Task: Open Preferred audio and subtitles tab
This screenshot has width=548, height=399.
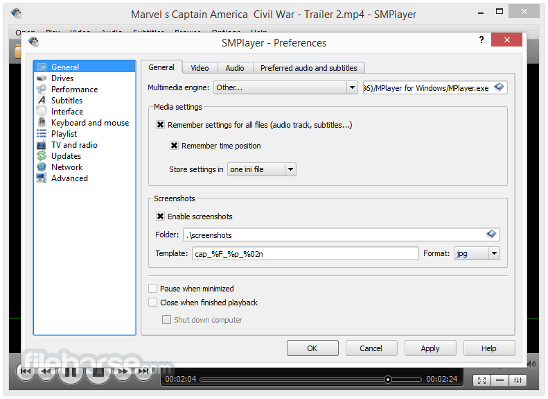Action: point(308,68)
